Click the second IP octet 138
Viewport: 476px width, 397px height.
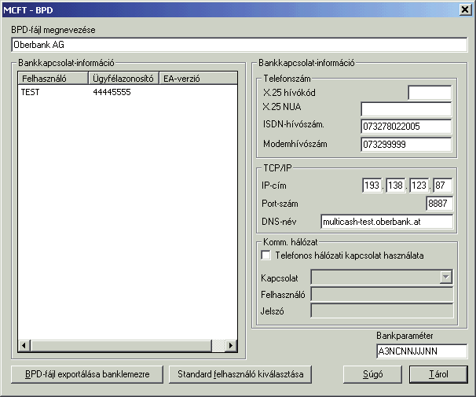(x=395, y=186)
